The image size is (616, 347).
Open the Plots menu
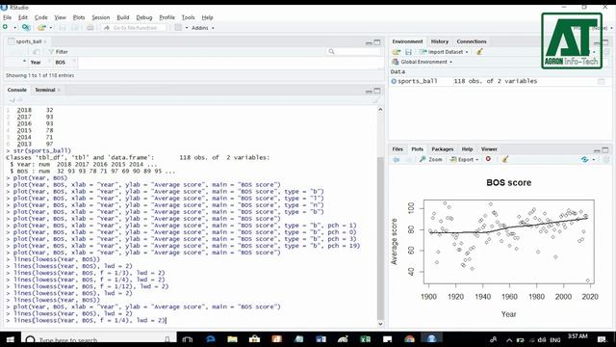[x=79, y=17]
